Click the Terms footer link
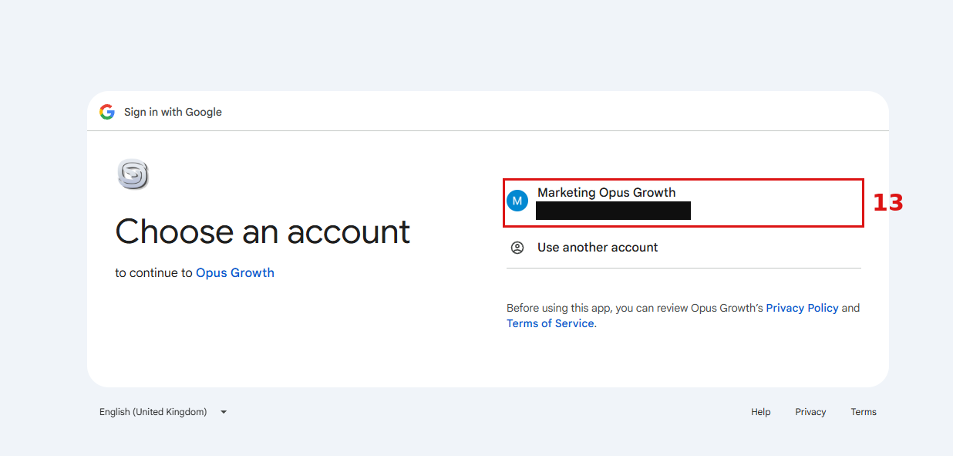Viewport: 953px width, 456px height. tap(864, 412)
